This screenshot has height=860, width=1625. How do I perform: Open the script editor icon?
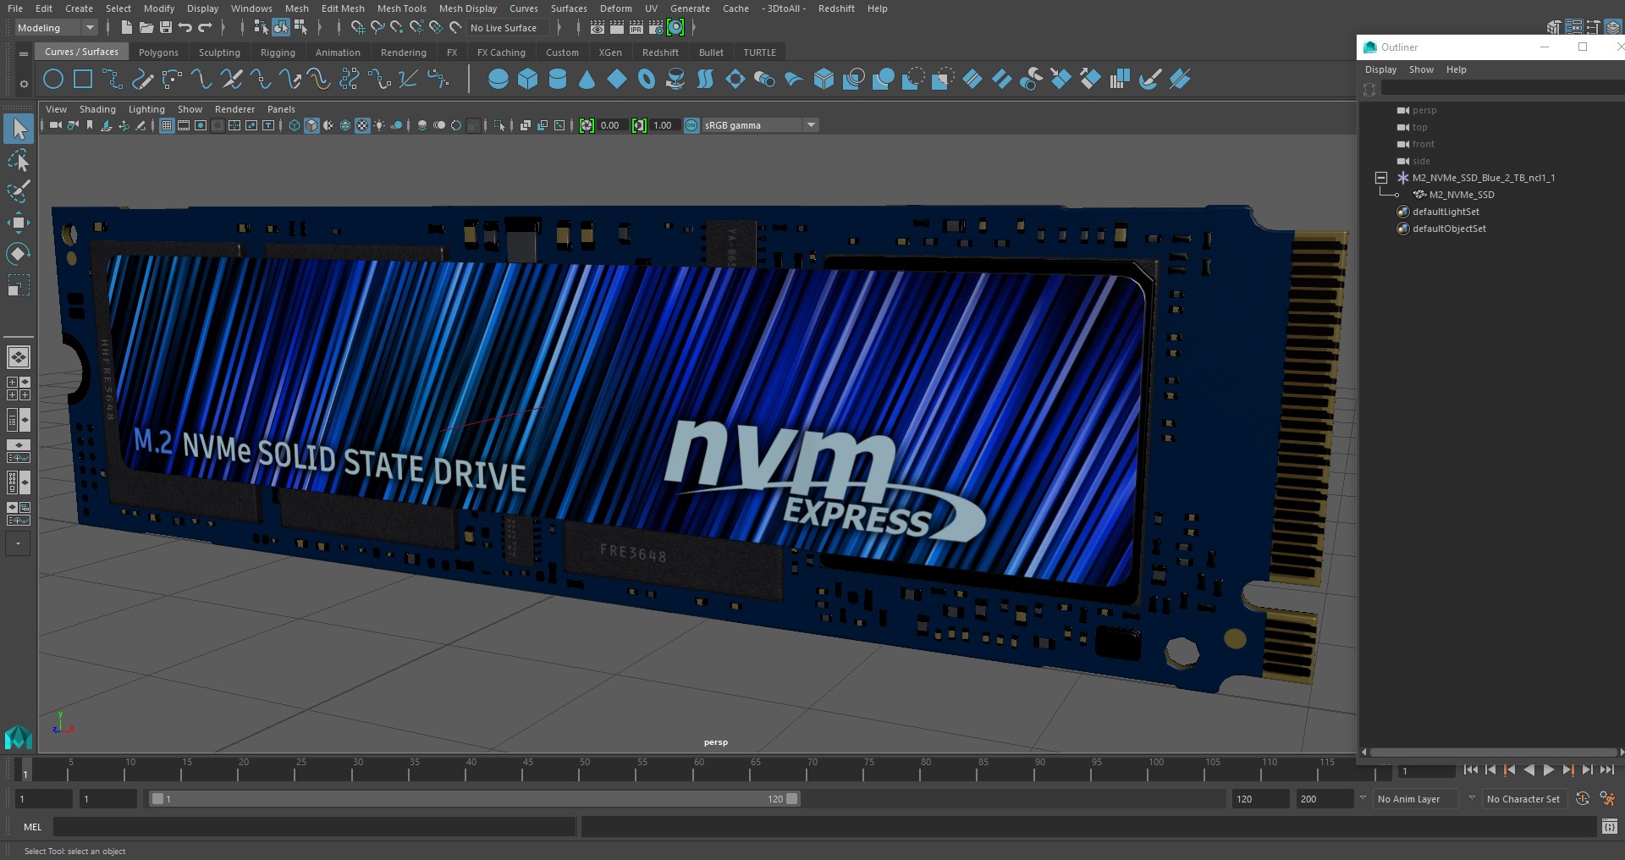click(x=1610, y=827)
